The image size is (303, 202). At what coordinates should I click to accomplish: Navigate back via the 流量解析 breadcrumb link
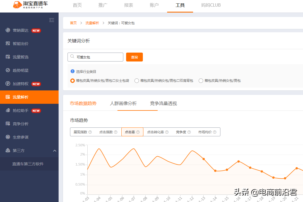tap(92, 23)
